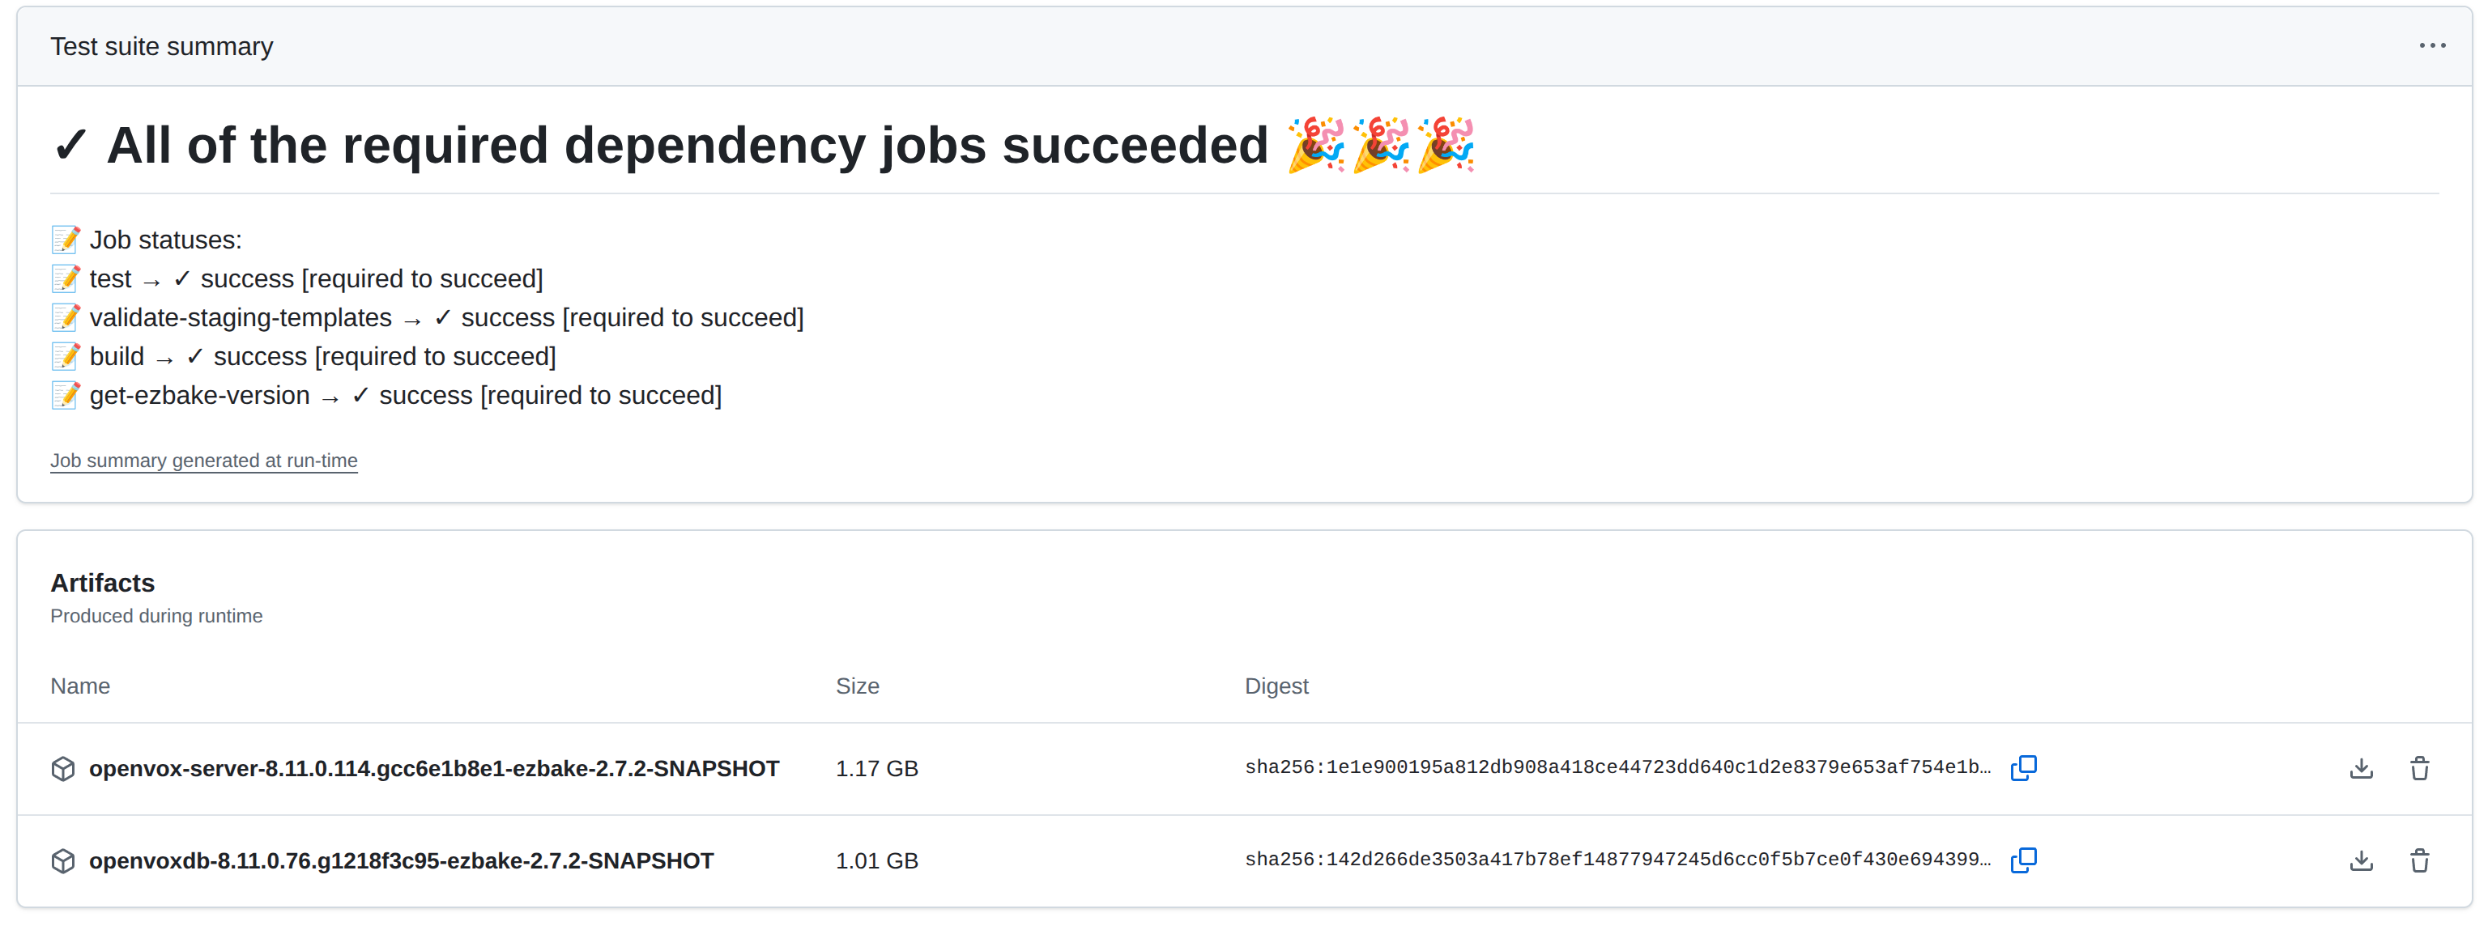
Task: Open the Job summary generated at run-time link
Action: pyautogui.click(x=204, y=461)
